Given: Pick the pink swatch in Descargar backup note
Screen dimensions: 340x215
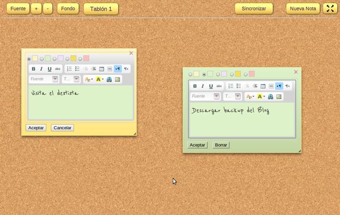Looking at the screenshot, I should point(251,74).
